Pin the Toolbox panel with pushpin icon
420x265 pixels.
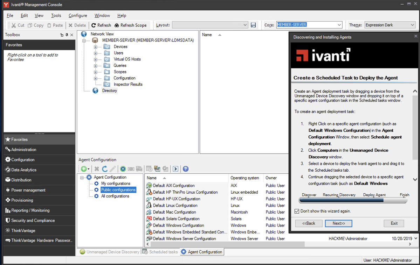(67, 35)
